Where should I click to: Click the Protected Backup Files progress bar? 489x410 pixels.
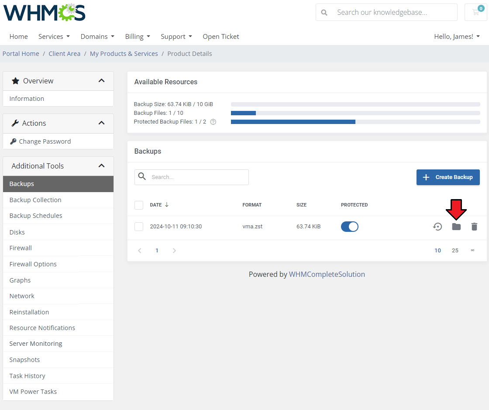tap(355, 122)
